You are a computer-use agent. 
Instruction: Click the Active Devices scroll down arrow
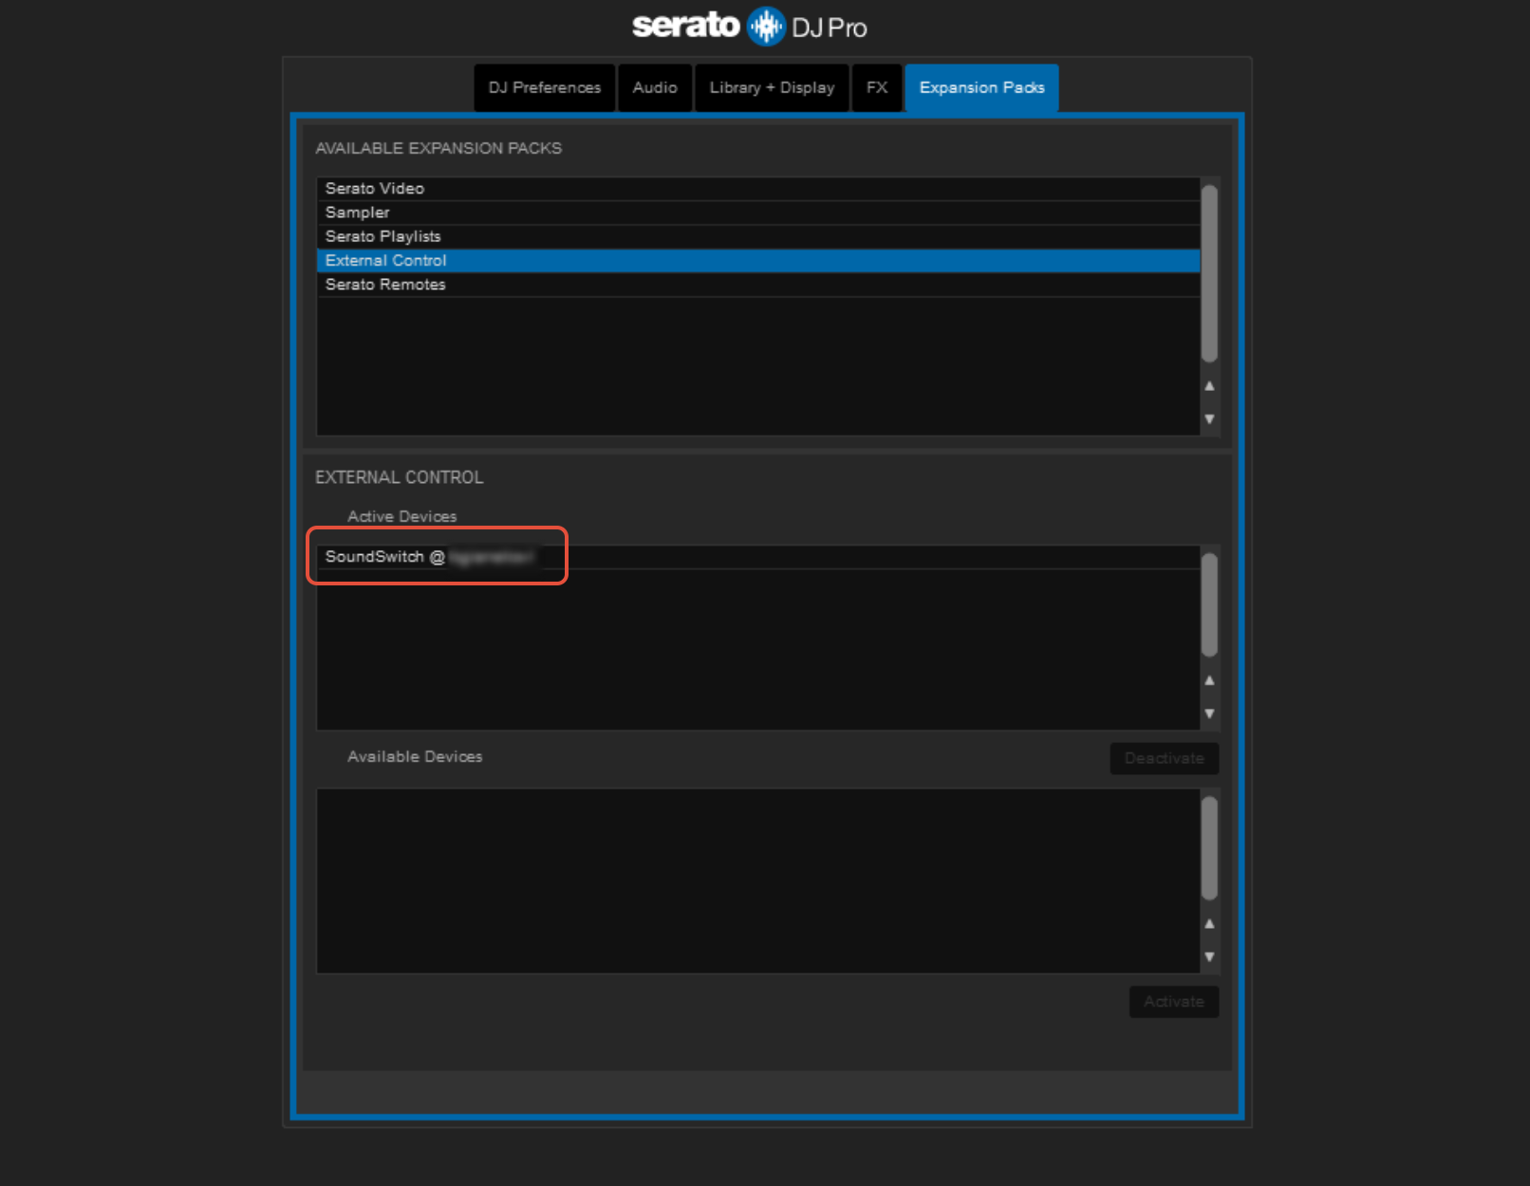(x=1209, y=713)
